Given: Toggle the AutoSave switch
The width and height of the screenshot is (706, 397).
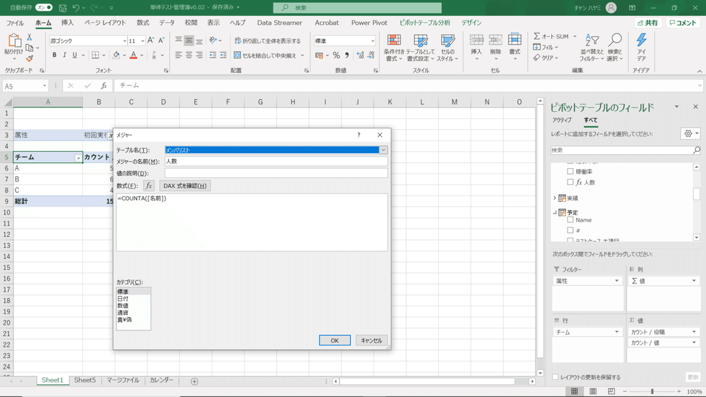Looking at the screenshot, I should [44, 8].
